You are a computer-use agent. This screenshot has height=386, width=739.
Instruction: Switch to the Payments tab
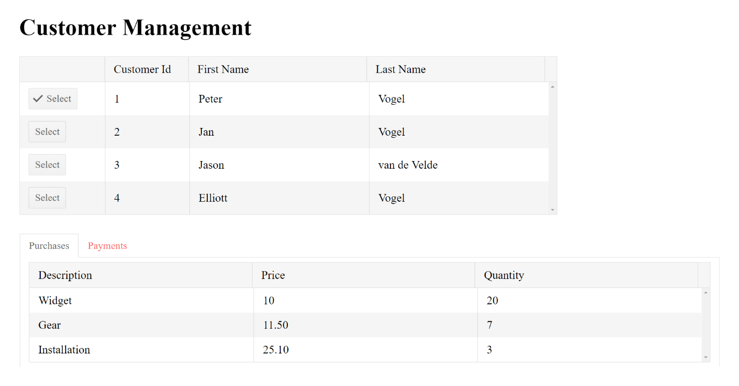click(107, 245)
